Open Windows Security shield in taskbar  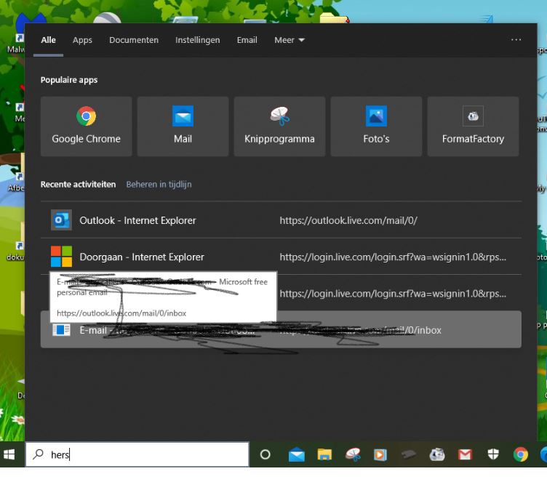(x=493, y=455)
